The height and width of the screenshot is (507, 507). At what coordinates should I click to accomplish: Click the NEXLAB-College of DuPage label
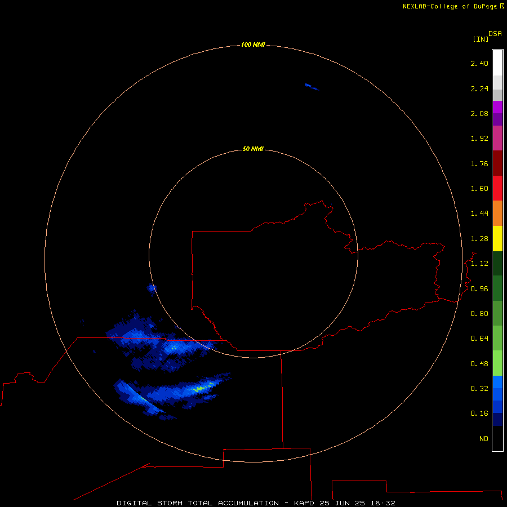(450, 6)
